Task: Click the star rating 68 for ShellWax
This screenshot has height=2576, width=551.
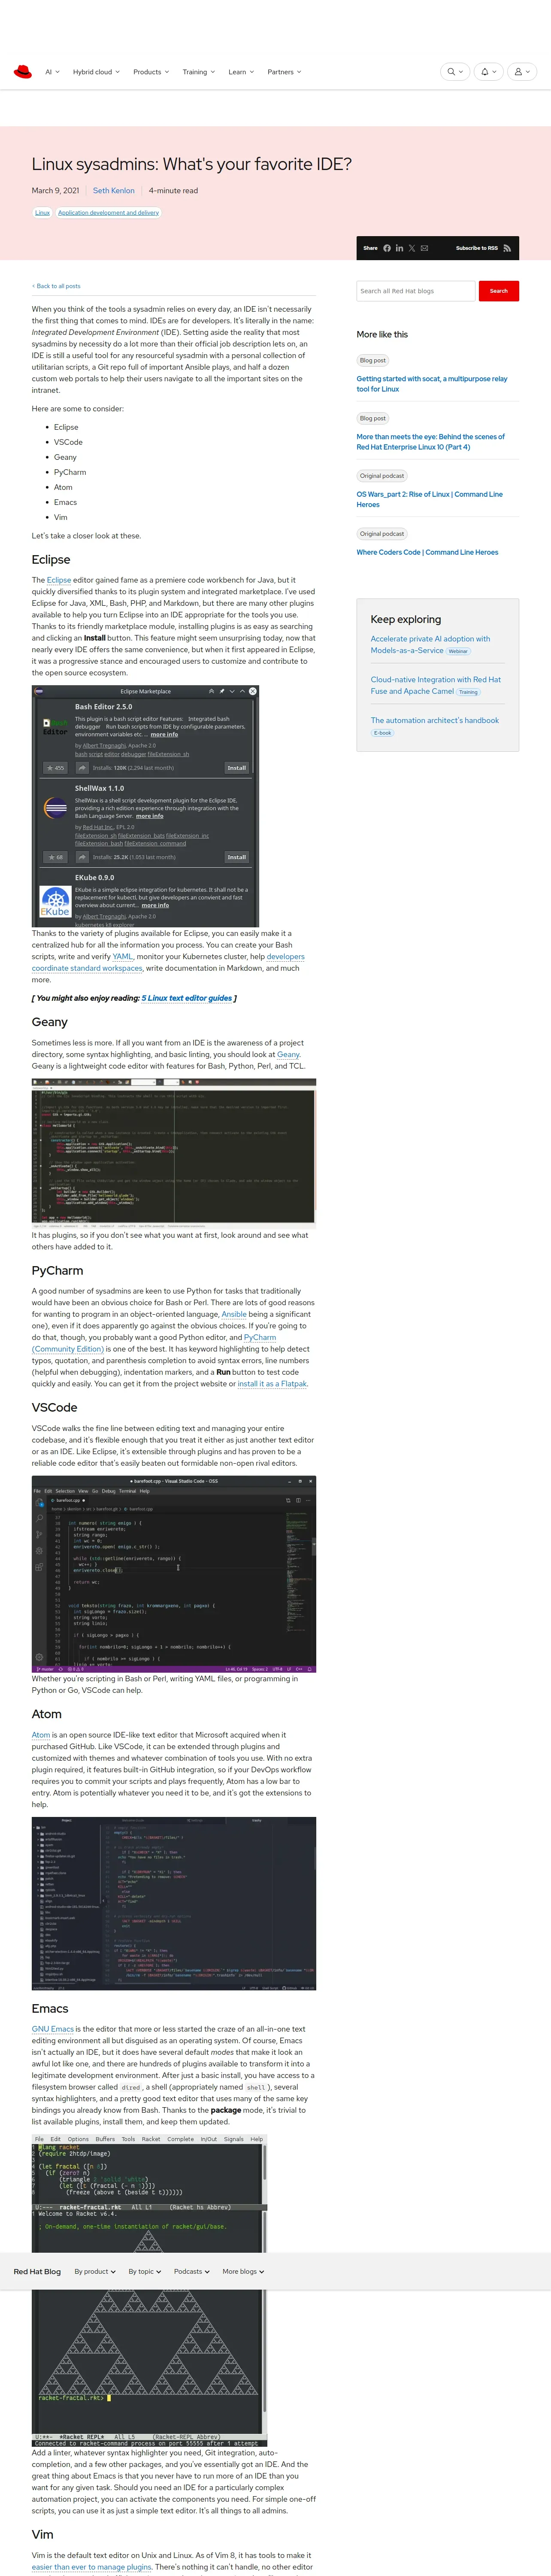Action: pyautogui.click(x=55, y=857)
